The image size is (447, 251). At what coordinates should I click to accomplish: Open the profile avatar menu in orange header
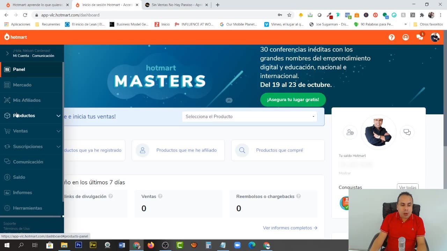(x=435, y=37)
